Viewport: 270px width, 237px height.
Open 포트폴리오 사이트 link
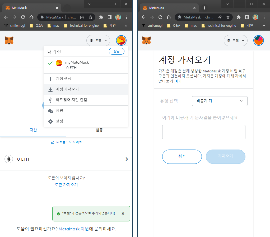66,142
